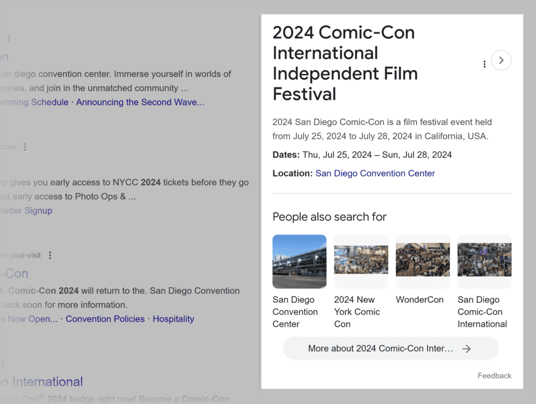
Task: Select the San Diego Comic-Con International thumbnail
Action: point(484,261)
